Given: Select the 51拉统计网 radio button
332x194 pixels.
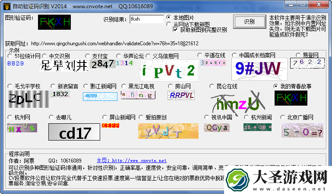Looking at the screenshot, I should (x=10, y=56).
